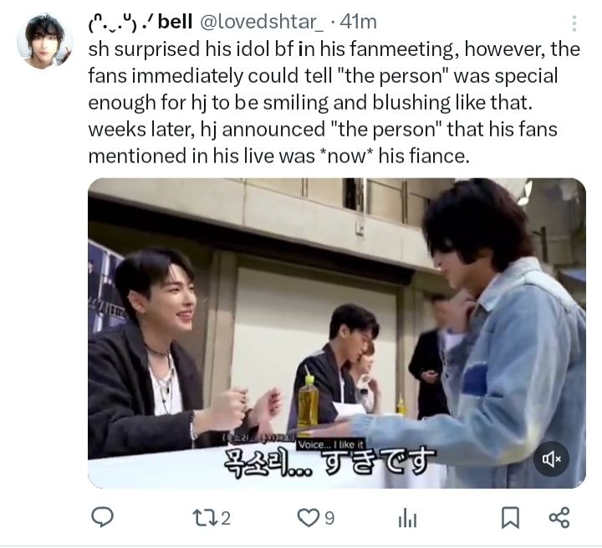Unmute the video with speaker icon
The width and height of the screenshot is (602, 548).
[x=551, y=458]
